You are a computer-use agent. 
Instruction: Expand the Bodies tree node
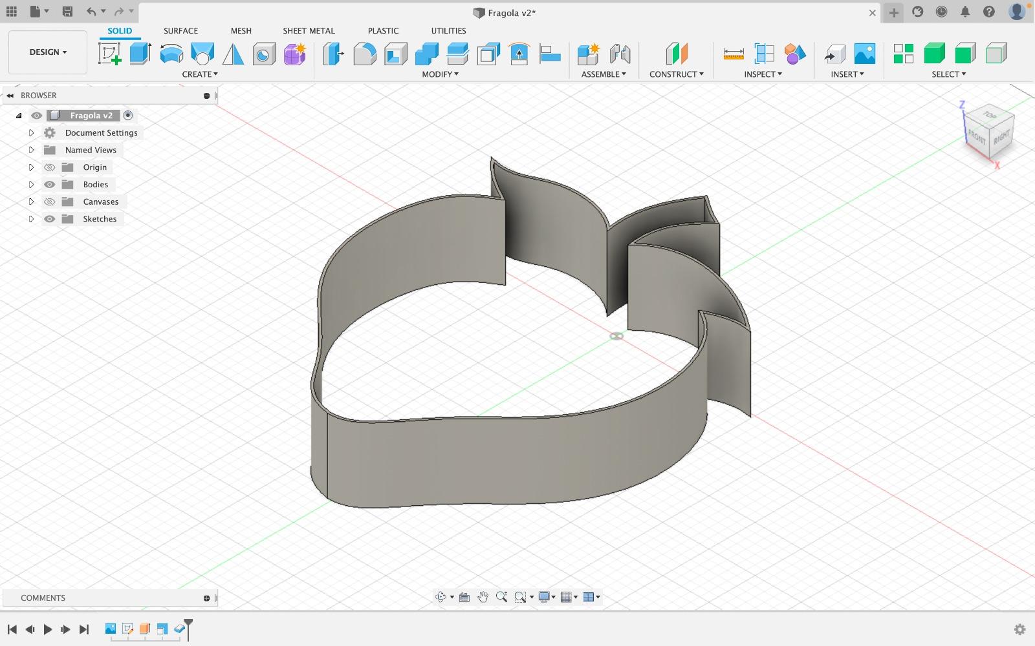coord(31,185)
